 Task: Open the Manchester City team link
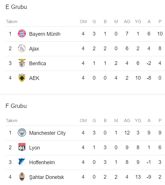click(x=47, y=133)
